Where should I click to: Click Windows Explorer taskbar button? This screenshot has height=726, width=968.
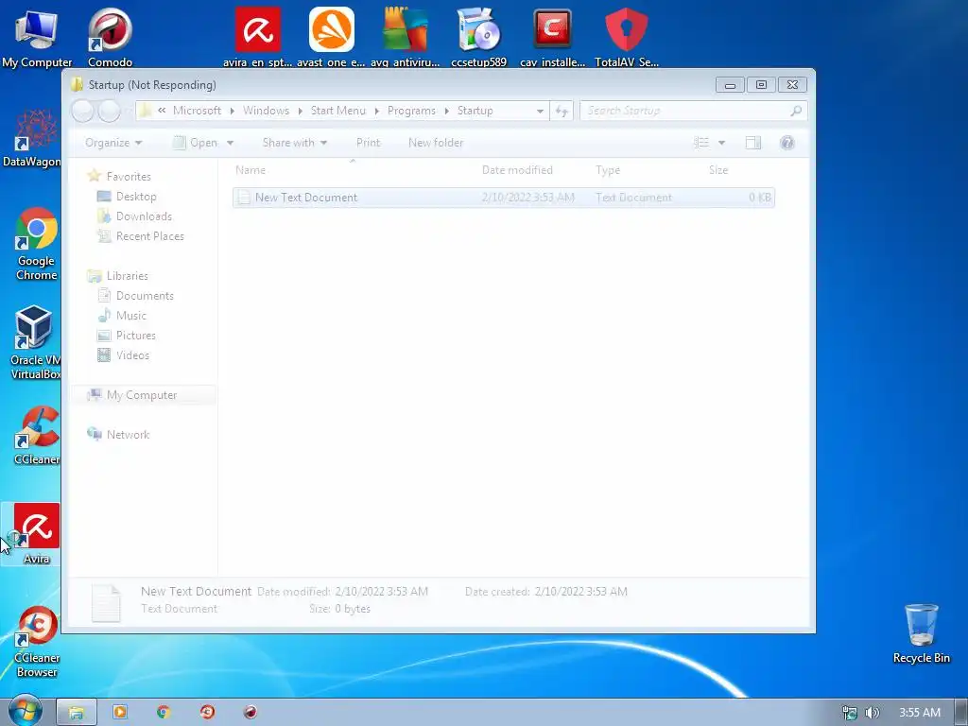(x=77, y=713)
